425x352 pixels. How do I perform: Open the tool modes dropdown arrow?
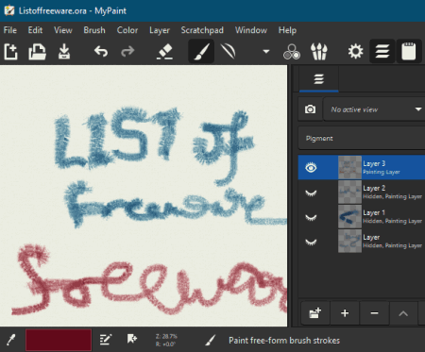pyautogui.click(x=266, y=51)
